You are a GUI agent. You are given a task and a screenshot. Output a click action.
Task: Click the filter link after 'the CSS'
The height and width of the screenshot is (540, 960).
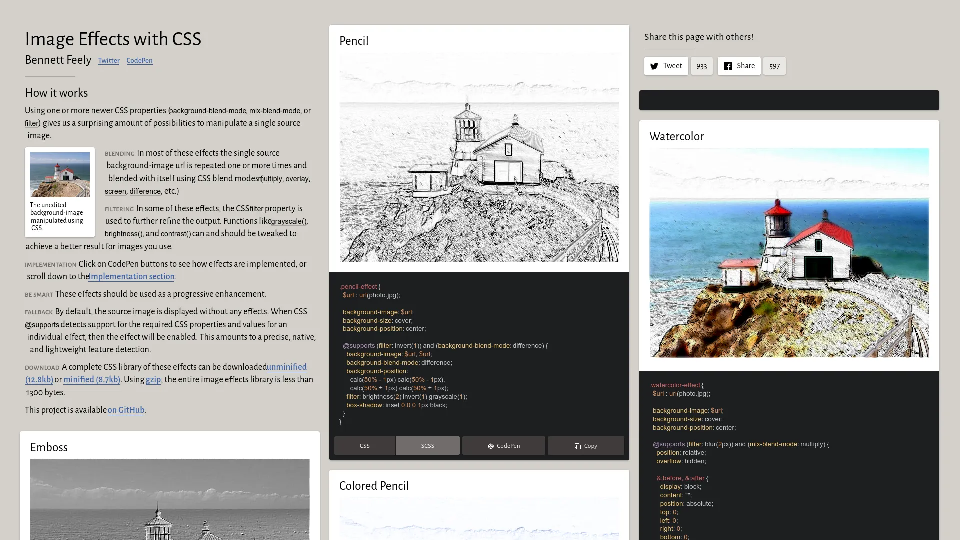tap(256, 209)
